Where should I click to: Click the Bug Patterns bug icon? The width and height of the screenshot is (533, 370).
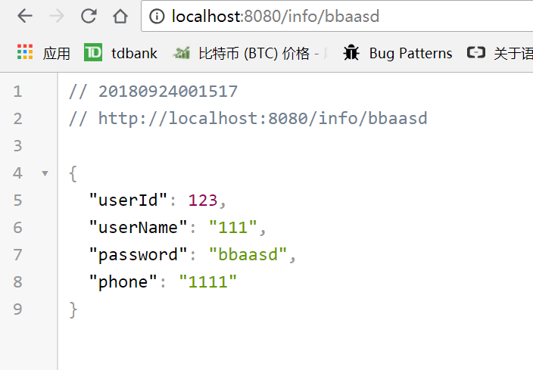coord(351,53)
